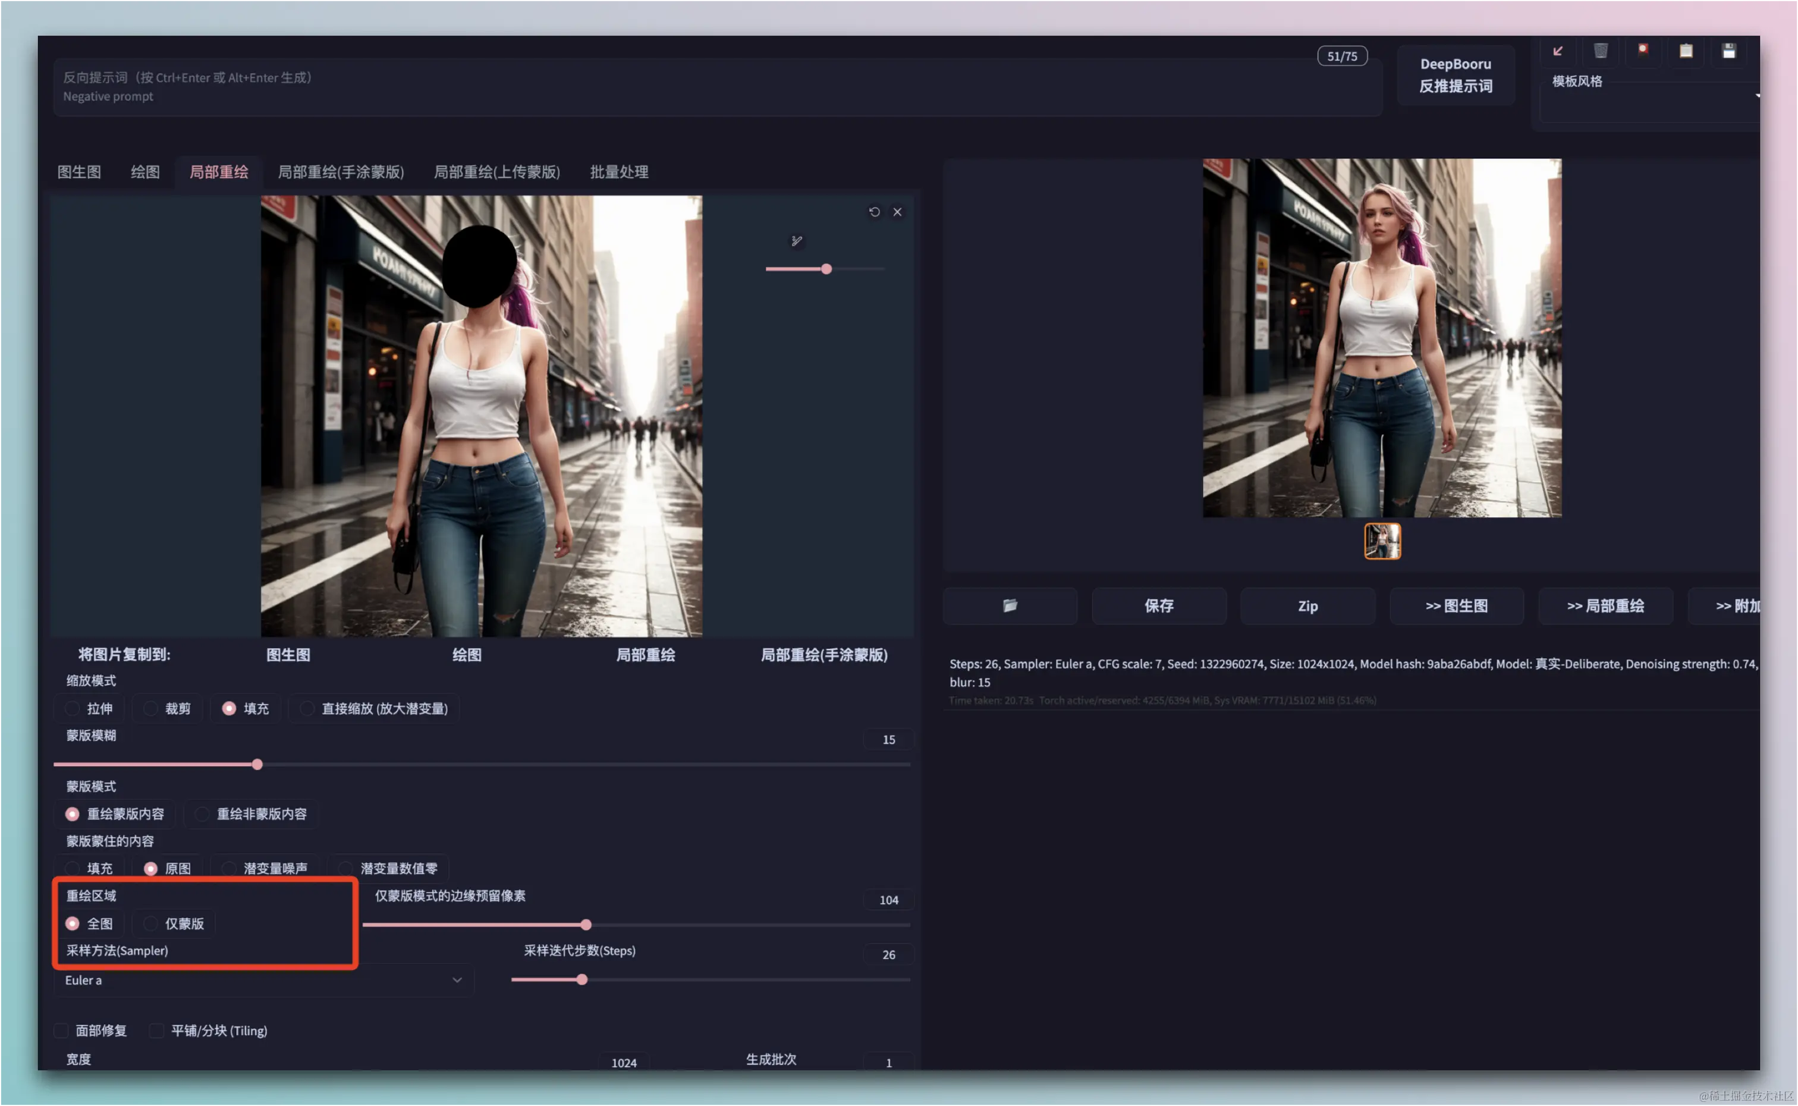Click the DeepBooru 反推提示词 button
The height and width of the screenshot is (1106, 1798).
pos(1455,74)
